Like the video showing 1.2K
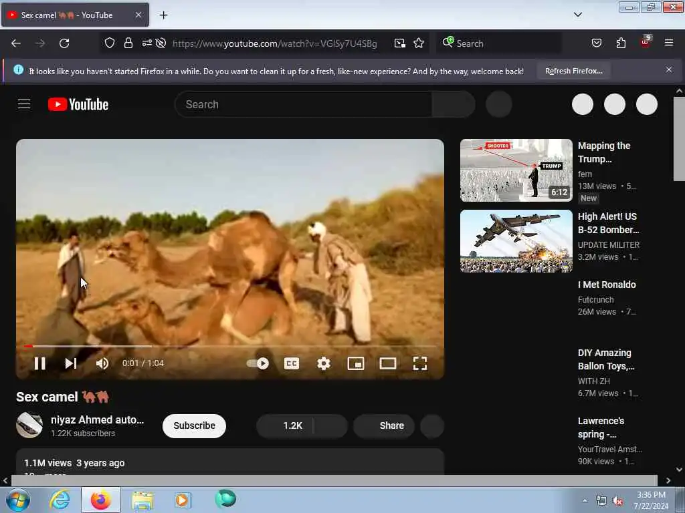This screenshot has height=513, width=685. 285,425
